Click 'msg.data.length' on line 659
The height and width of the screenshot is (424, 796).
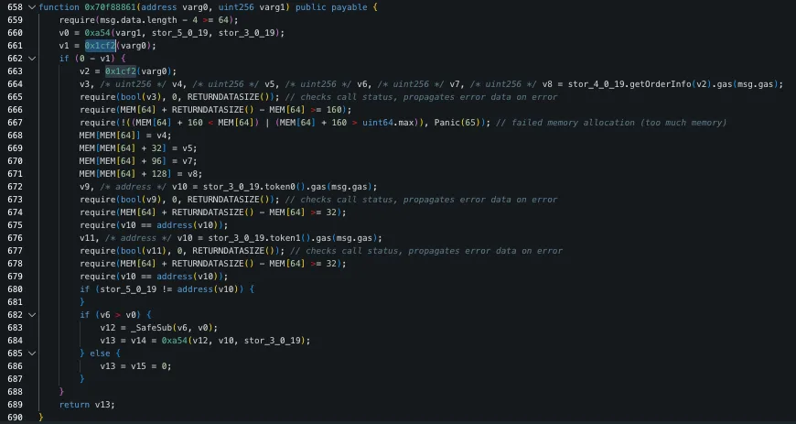tap(138, 20)
